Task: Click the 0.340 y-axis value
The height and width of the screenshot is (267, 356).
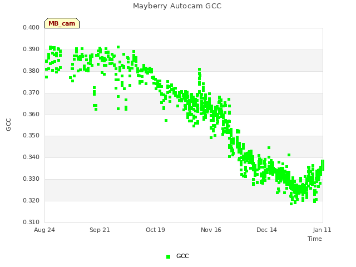Action: point(31,157)
